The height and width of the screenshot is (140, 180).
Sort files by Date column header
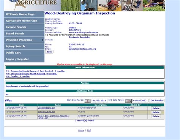[x=21, y=105]
